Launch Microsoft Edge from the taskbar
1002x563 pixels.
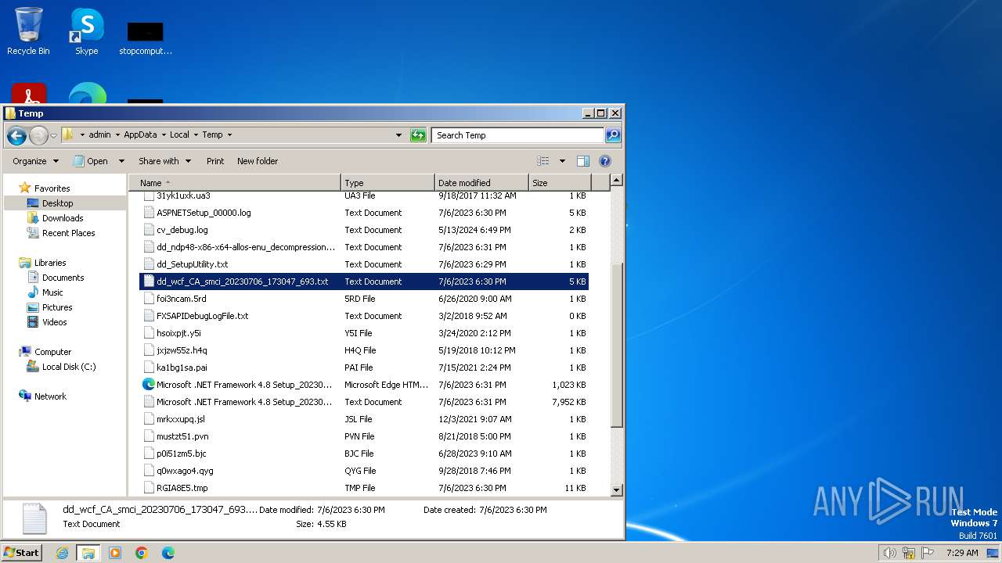click(x=168, y=553)
